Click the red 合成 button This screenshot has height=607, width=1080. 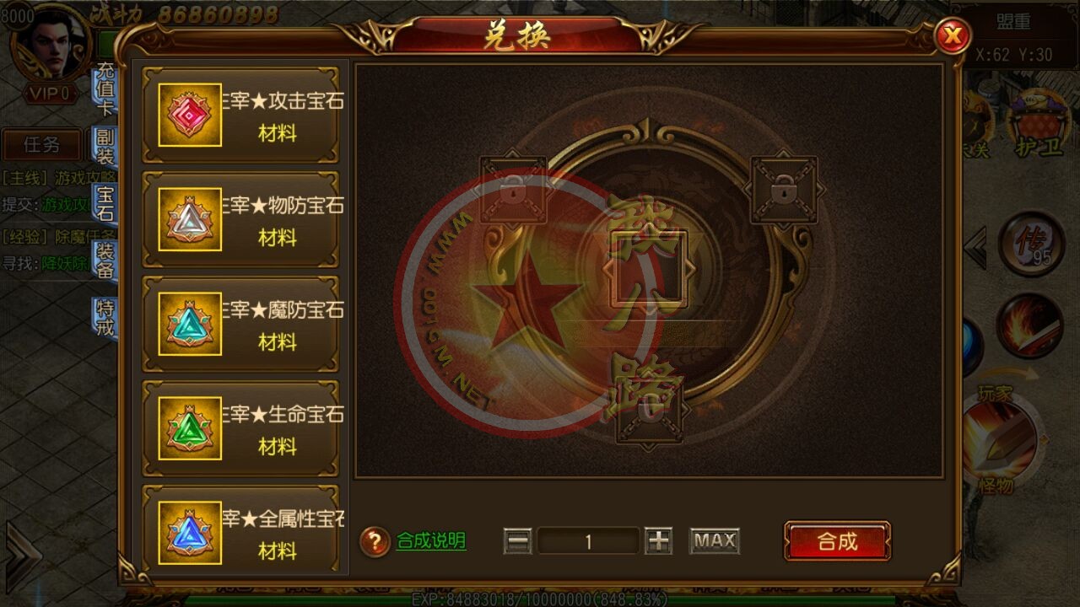tap(837, 541)
